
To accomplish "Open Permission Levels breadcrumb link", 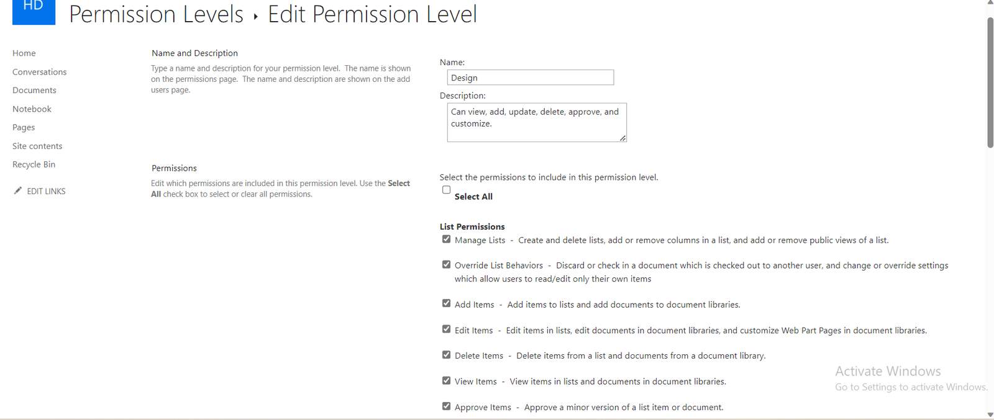I will pyautogui.click(x=156, y=14).
